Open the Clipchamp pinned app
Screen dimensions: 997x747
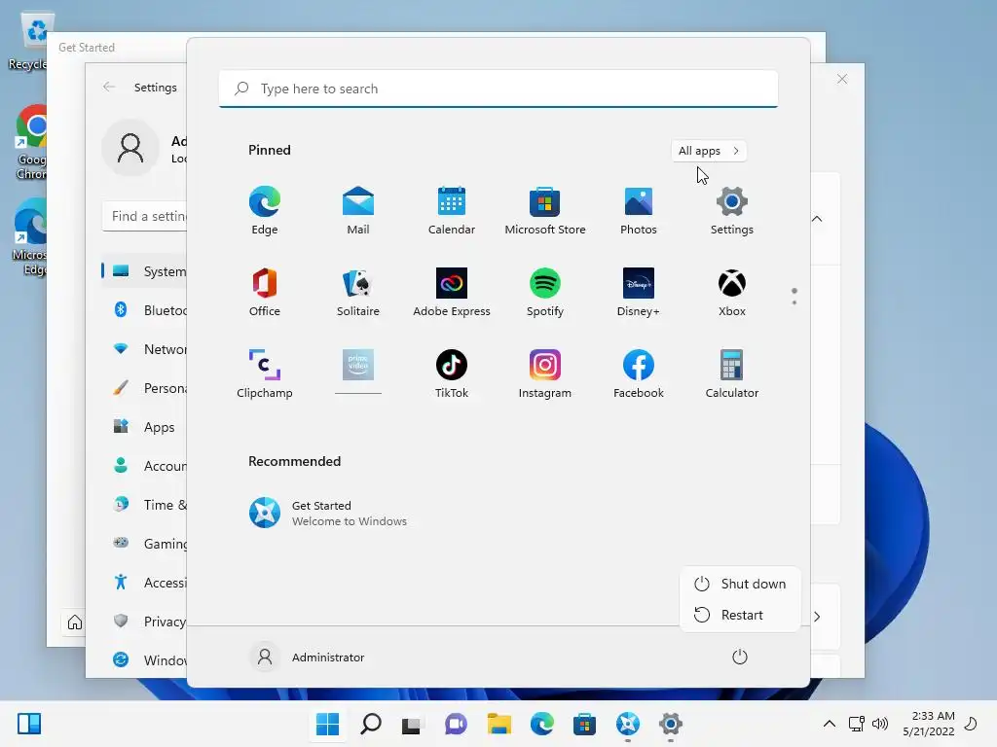tap(265, 373)
